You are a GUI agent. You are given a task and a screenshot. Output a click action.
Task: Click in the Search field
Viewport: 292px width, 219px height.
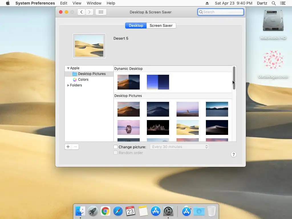coord(221,12)
